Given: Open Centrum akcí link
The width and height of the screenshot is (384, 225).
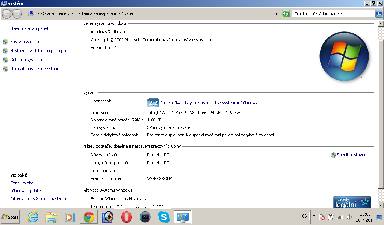Looking at the screenshot, I should [x=22, y=183].
